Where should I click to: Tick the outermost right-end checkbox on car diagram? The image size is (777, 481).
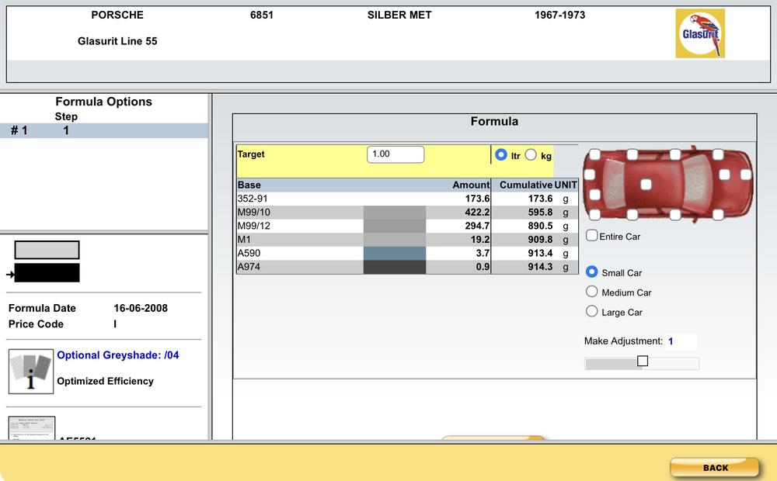pos(746,175)
